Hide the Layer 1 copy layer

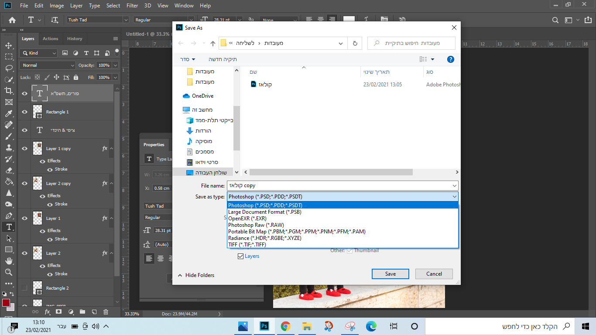click(x=24, y=148)
